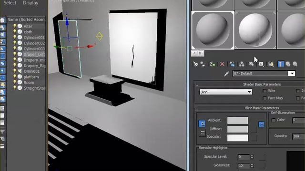Open the Ambient color swatch
The image size is (305, 171).
[237, 120]
